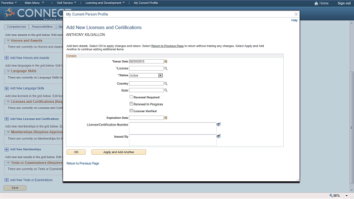Spell check License/Certification Number field
354x199 pixels.
[x=218, y=124]
